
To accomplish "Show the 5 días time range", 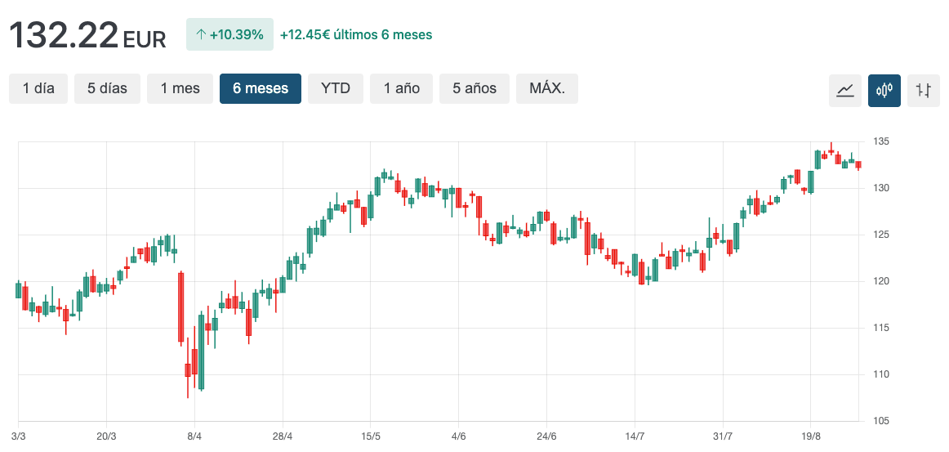I will click(x=108, y=88).
